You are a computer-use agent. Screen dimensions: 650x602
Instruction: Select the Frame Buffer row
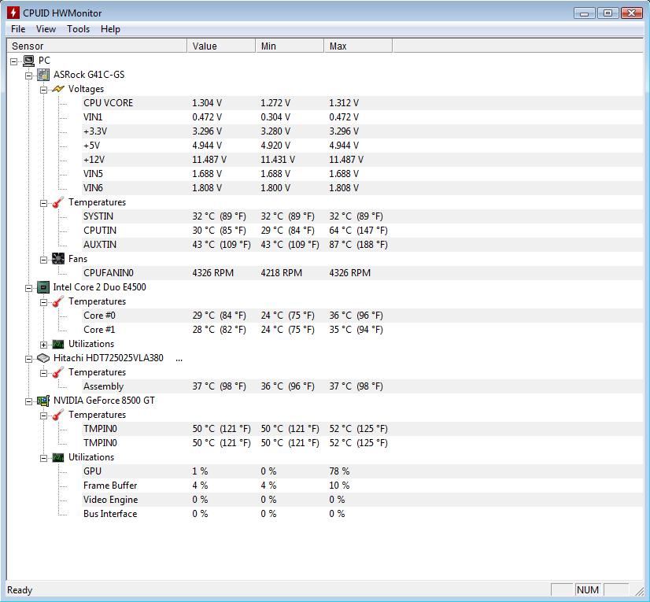(x=363, y=486)
